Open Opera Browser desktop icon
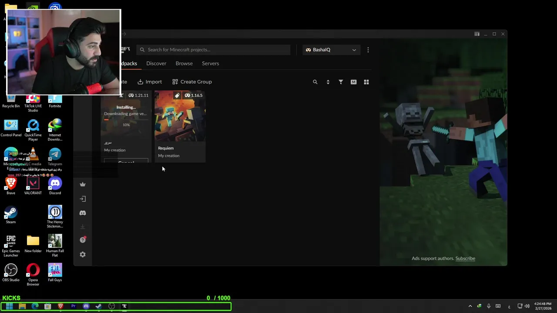Viewport: 557px width, 313px height. [x=33, y=275]
